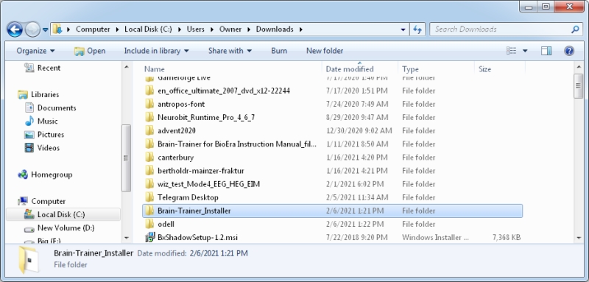Click the file list vertical scrollbar thumb
The width and height of the screenshot is (589, 282).
point(579,86)
